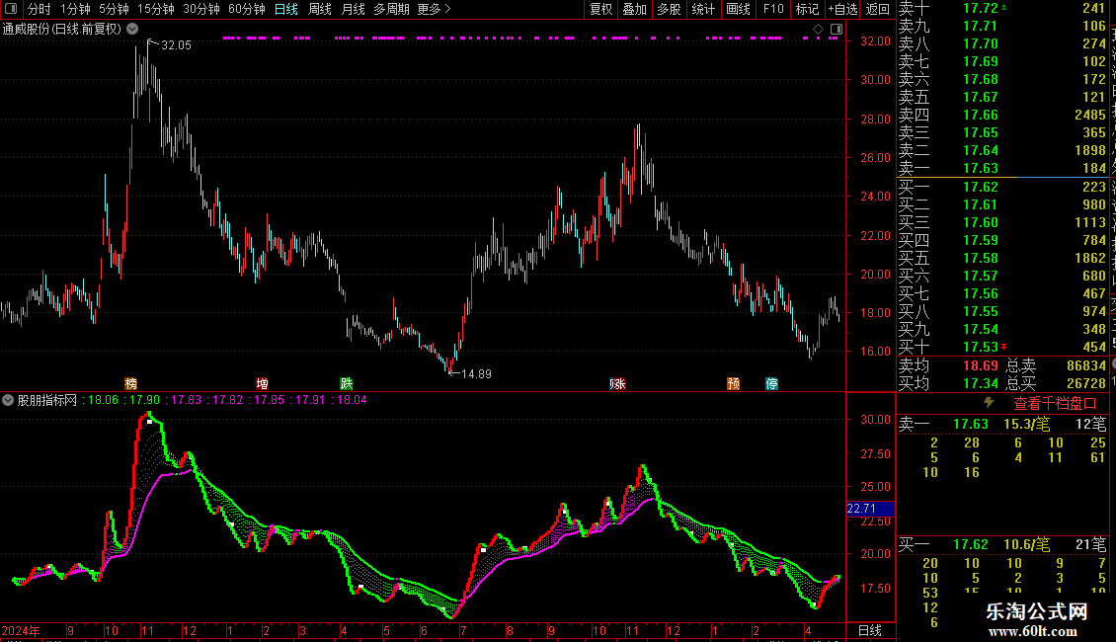Screen dimensions: 1116x642
Task: Click the 榜 event marker on the chart
Action: click(131, 383)
